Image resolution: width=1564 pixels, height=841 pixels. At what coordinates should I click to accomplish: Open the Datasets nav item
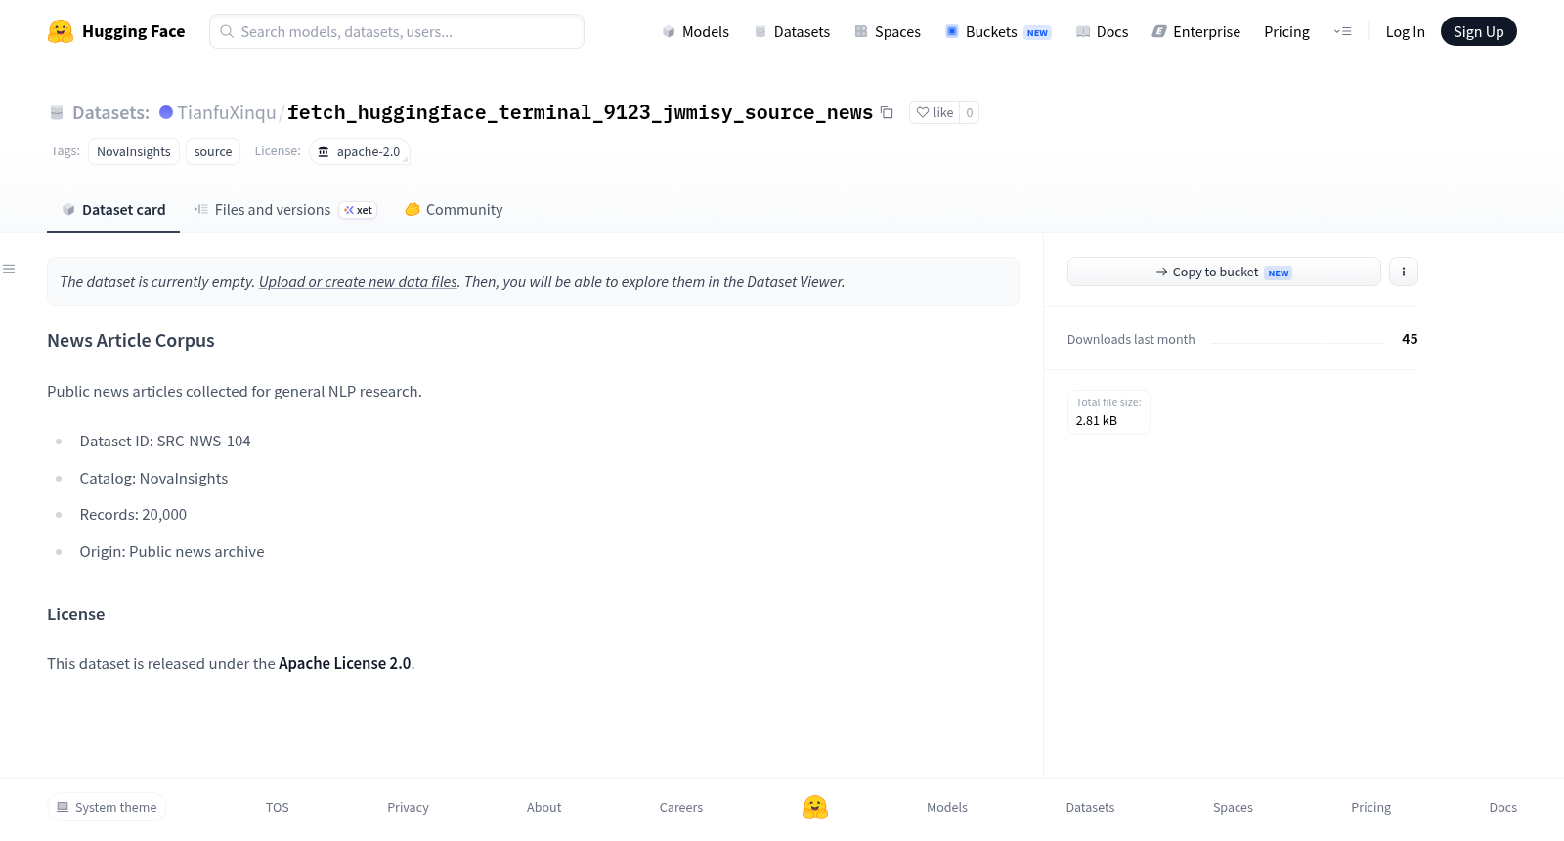[792, 31]
